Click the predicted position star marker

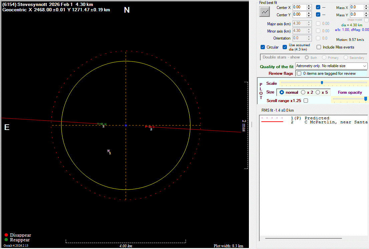tap(108, 151)
